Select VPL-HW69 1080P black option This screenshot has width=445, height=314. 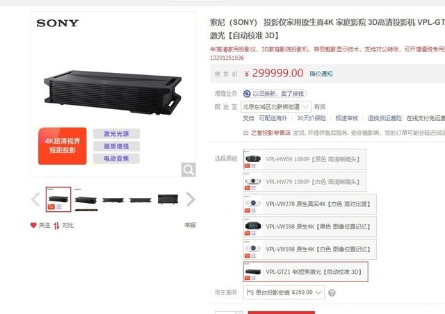pyautogui.click(x=305, y=159)
